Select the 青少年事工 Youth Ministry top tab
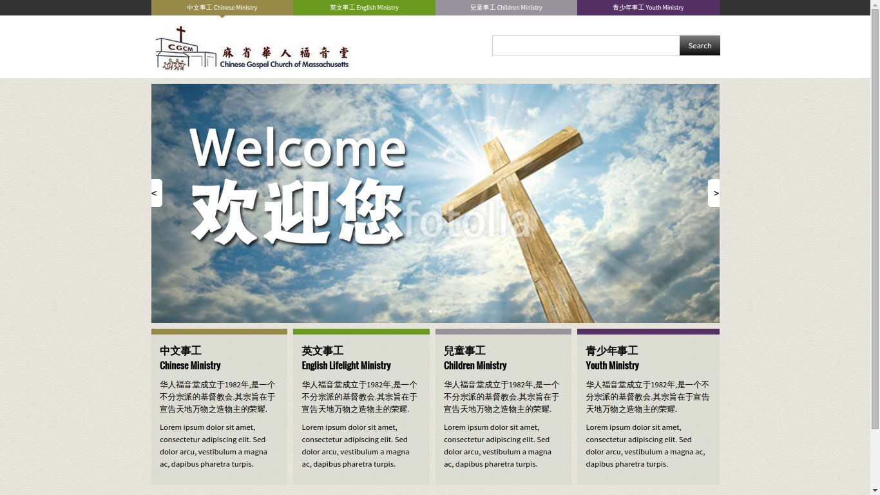Image resolution: width=880 pixels, height=495 pixels. tap(648, 8)
